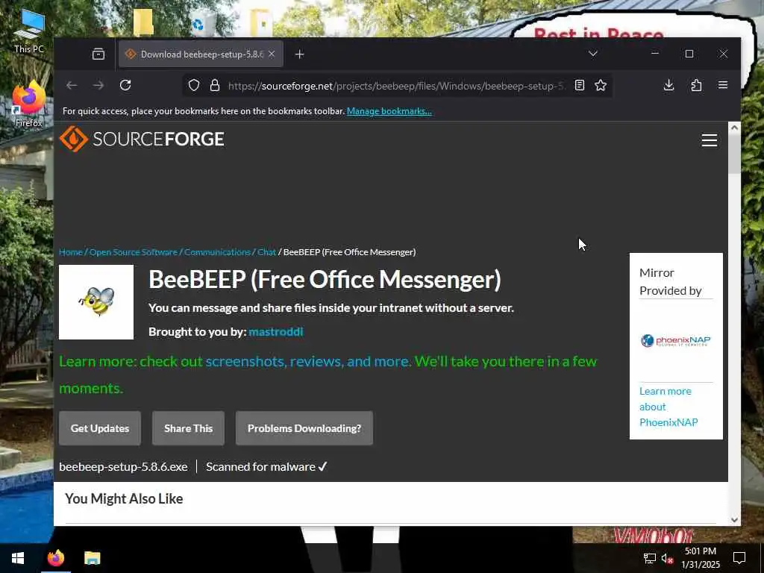Open SourceForge hamburger site menu

710,140
